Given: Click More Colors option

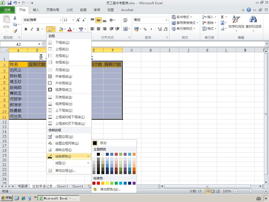Looking at the screenshot, I should 114,189.
